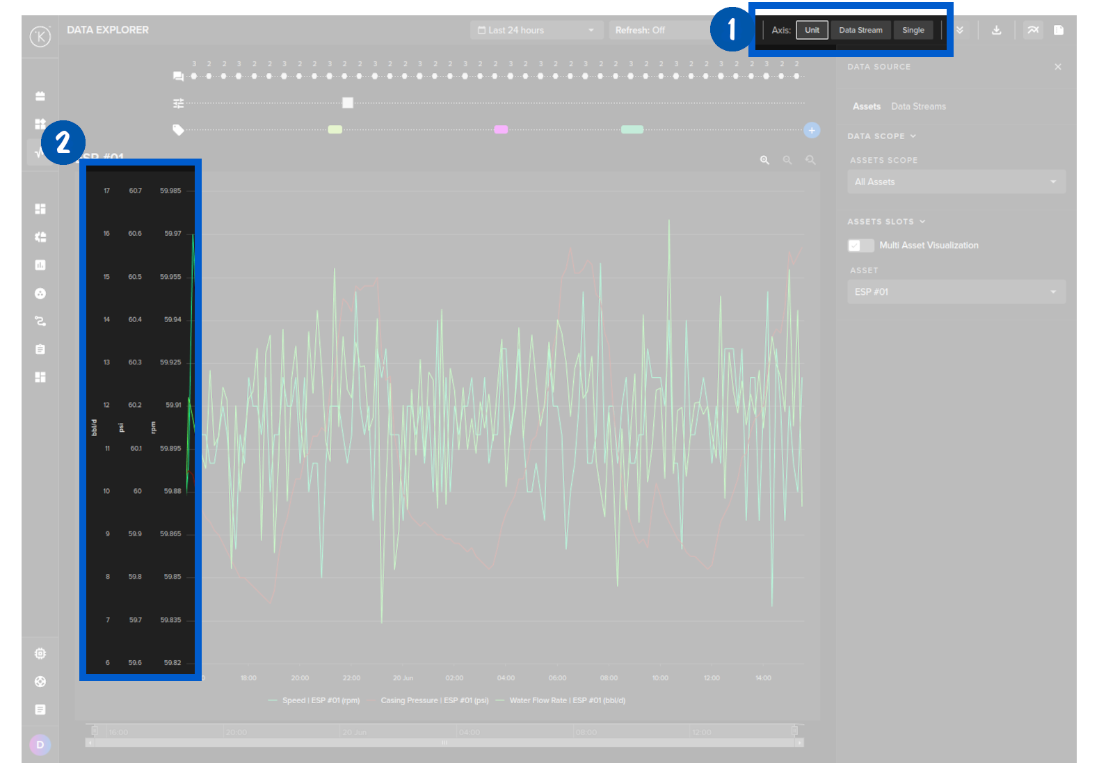This screenshot has width=1099, height=779.
Task: Toggle Multi Asset Visualization switch
Action: tap(860, 246)
